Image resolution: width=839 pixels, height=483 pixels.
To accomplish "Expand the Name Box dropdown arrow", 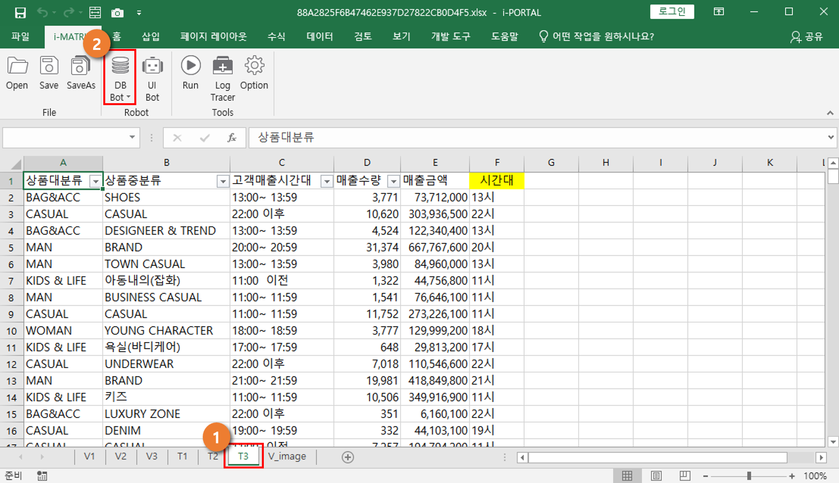I will (132, 138).
